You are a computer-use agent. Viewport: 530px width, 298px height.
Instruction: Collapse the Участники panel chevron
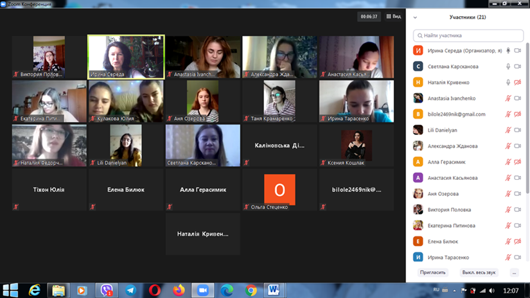[x=416, y=18]
